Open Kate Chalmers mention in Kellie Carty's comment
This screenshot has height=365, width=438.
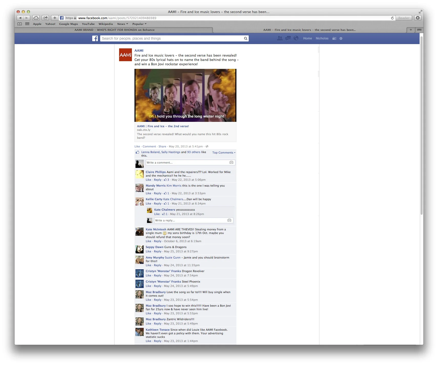point(173,199)
